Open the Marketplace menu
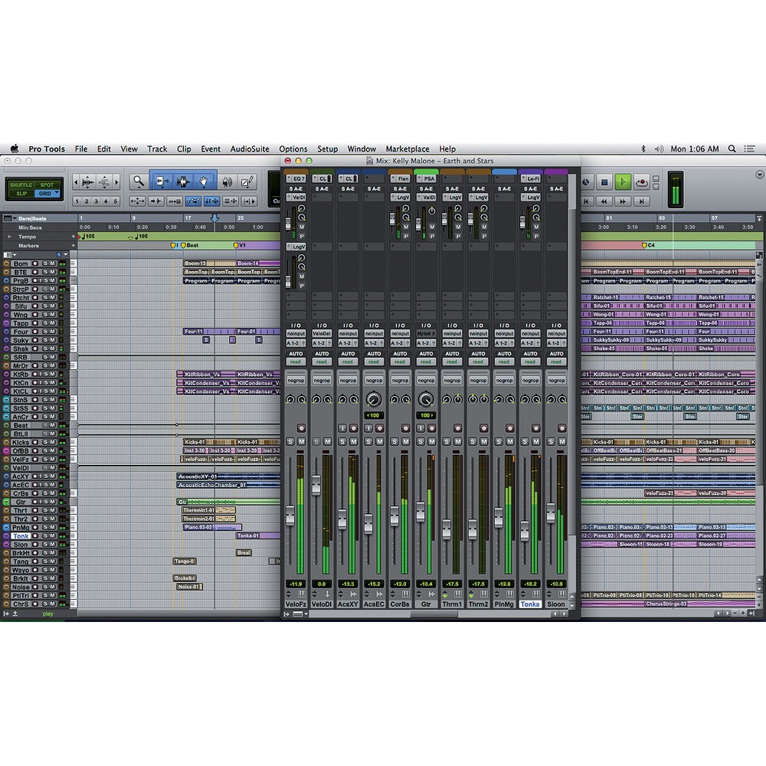 (x=408, y=149)
